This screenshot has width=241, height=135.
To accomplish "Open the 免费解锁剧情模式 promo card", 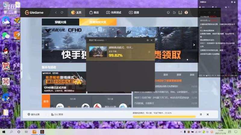I will [x=64, y=82].
